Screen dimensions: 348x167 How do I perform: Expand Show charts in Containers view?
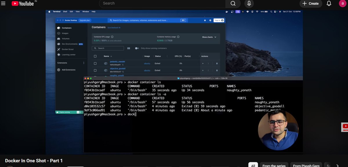click(209, 37)
